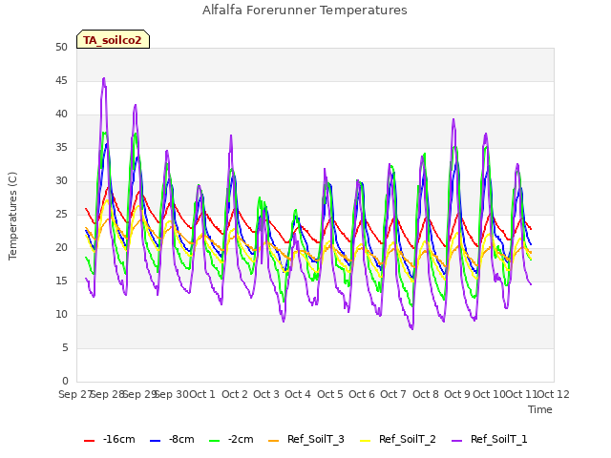Click the Oct 6 x-axis date label
The image size is (611, 458).
[x=362, y=394]
